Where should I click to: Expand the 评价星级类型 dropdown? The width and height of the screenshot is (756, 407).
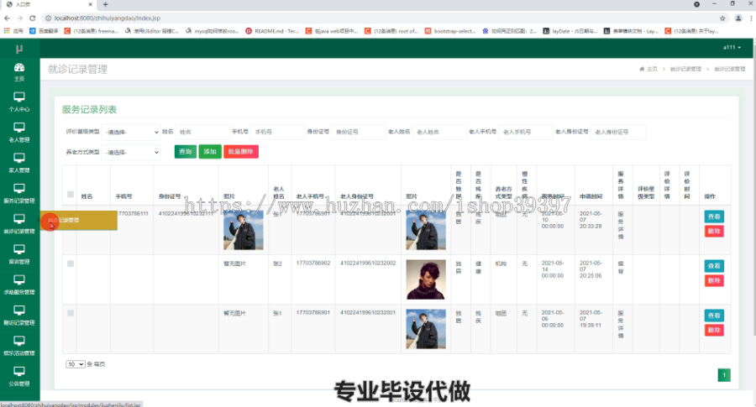click(x=131, y=132)
